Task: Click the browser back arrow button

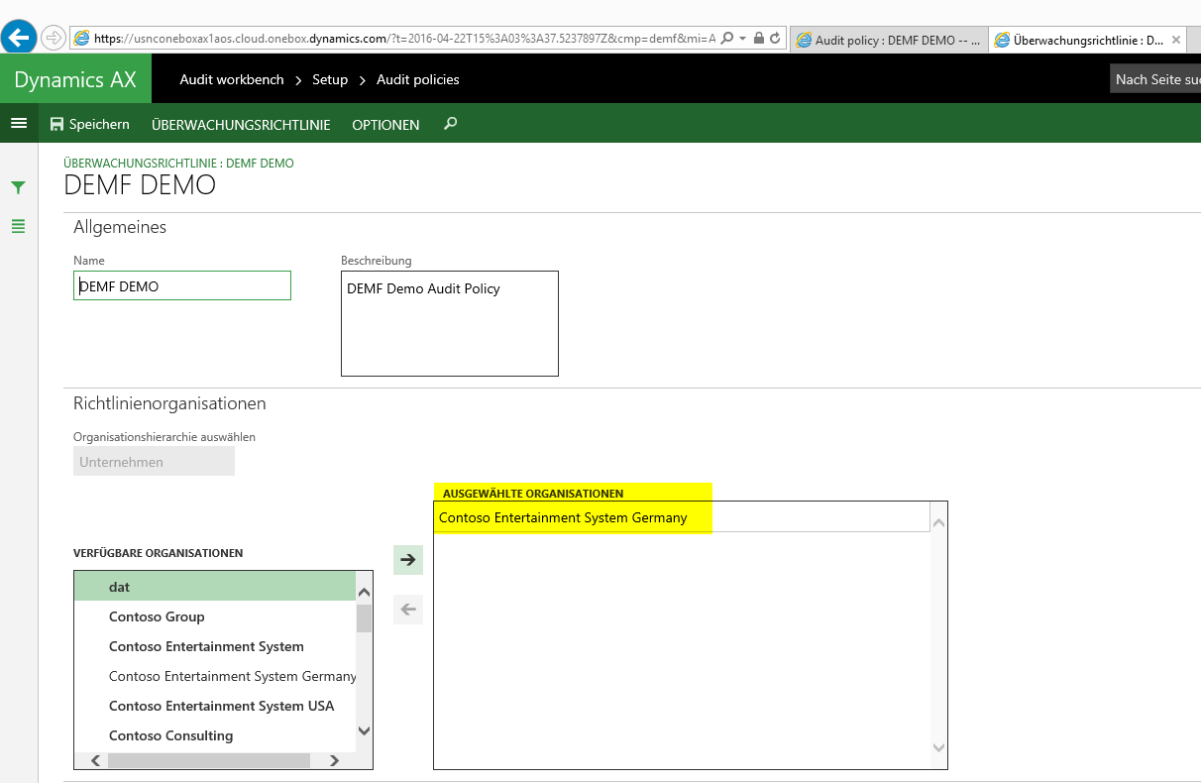Action: [19, 38]
